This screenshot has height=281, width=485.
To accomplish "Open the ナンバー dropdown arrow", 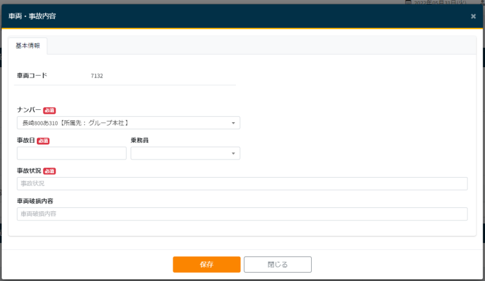I will coord(233,123).
